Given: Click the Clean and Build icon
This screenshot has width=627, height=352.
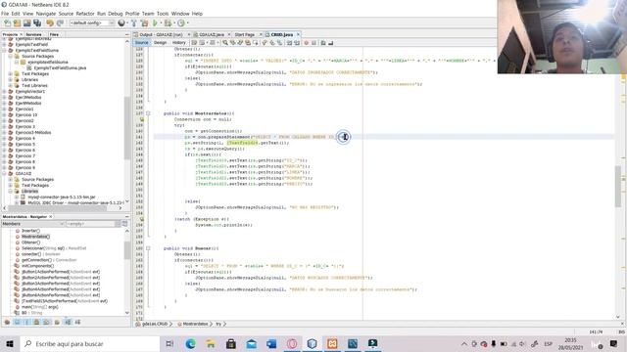Looking at the screenshot, I should (144, 23).
